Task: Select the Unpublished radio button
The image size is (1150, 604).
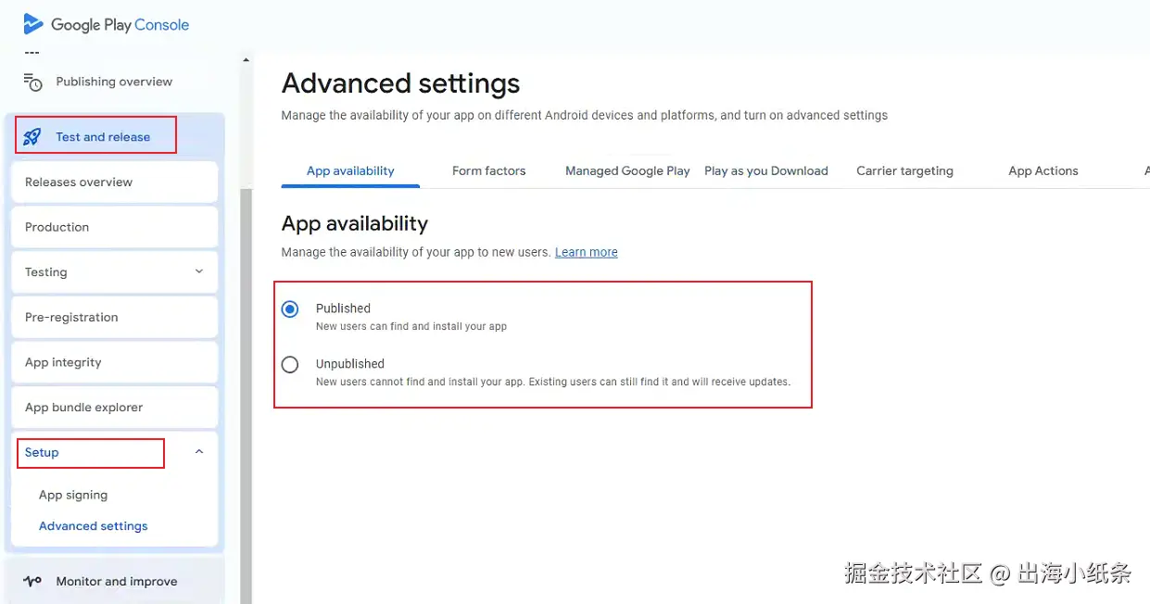Action: tap(290, 364)
